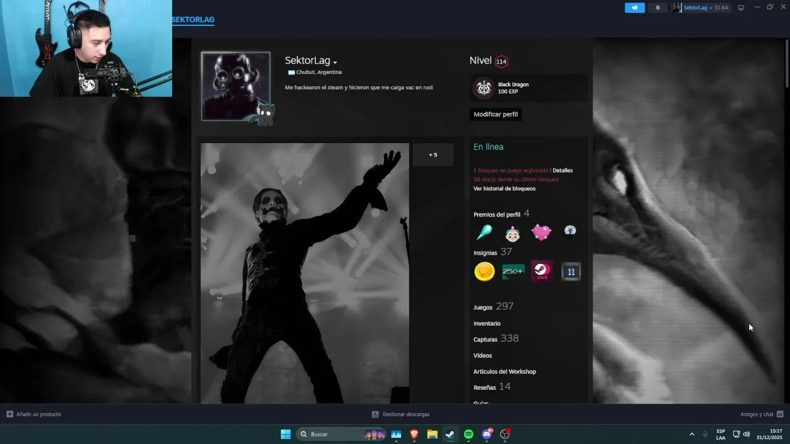This screenshot has width=790, height=444.
Task: Open Detalles link for game ban
Action: (x=562, y=170)
